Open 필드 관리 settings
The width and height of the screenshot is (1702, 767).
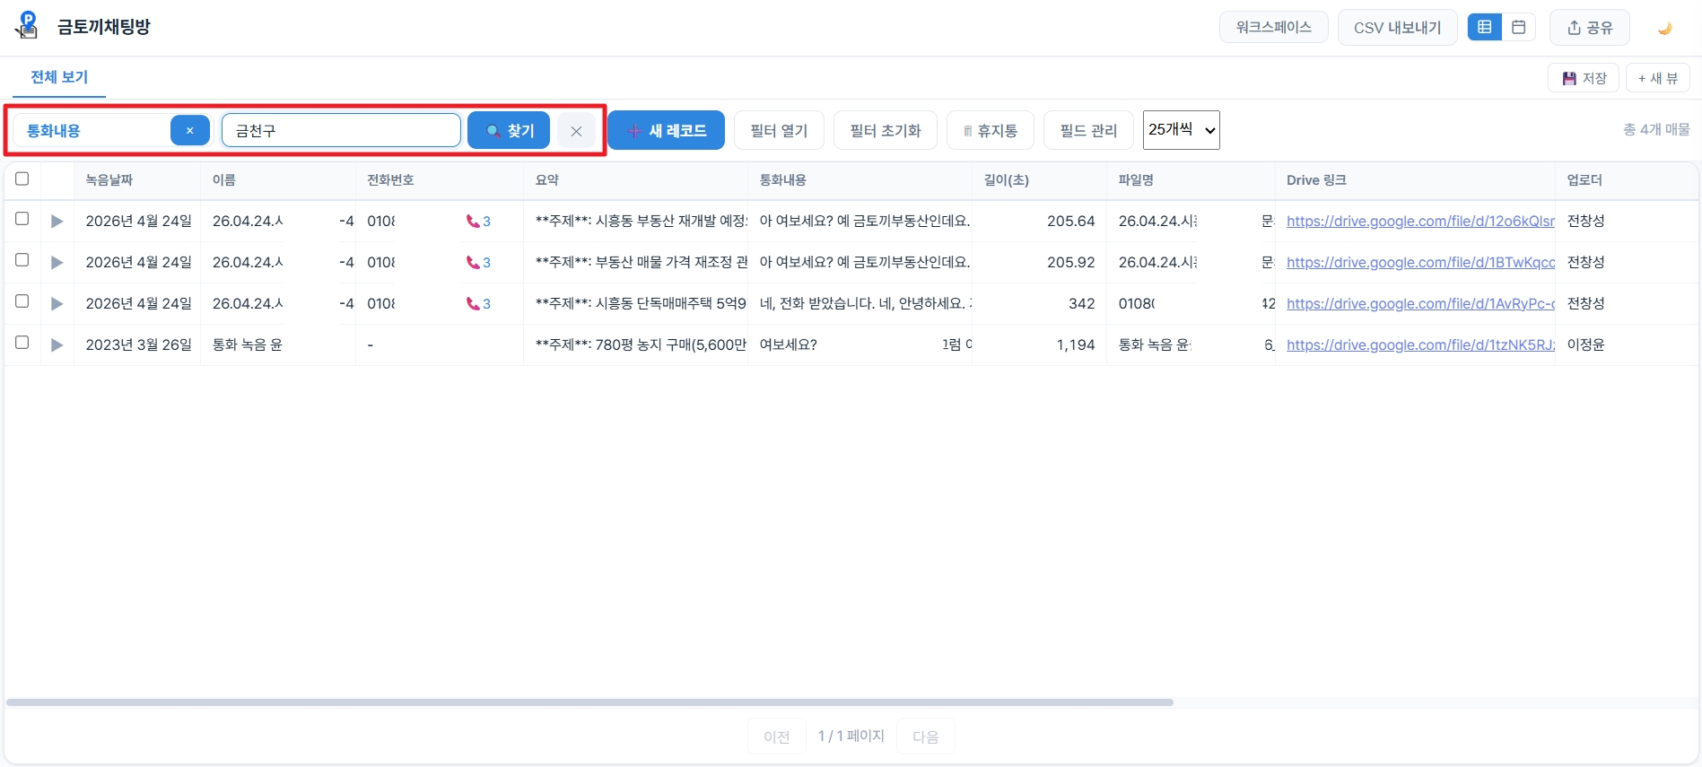tap(1088, 131)
